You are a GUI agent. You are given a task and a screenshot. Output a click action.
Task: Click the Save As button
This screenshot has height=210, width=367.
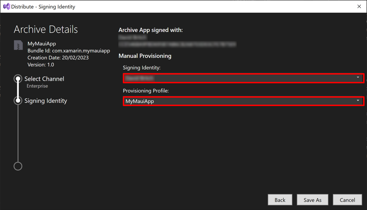[312, 199]
